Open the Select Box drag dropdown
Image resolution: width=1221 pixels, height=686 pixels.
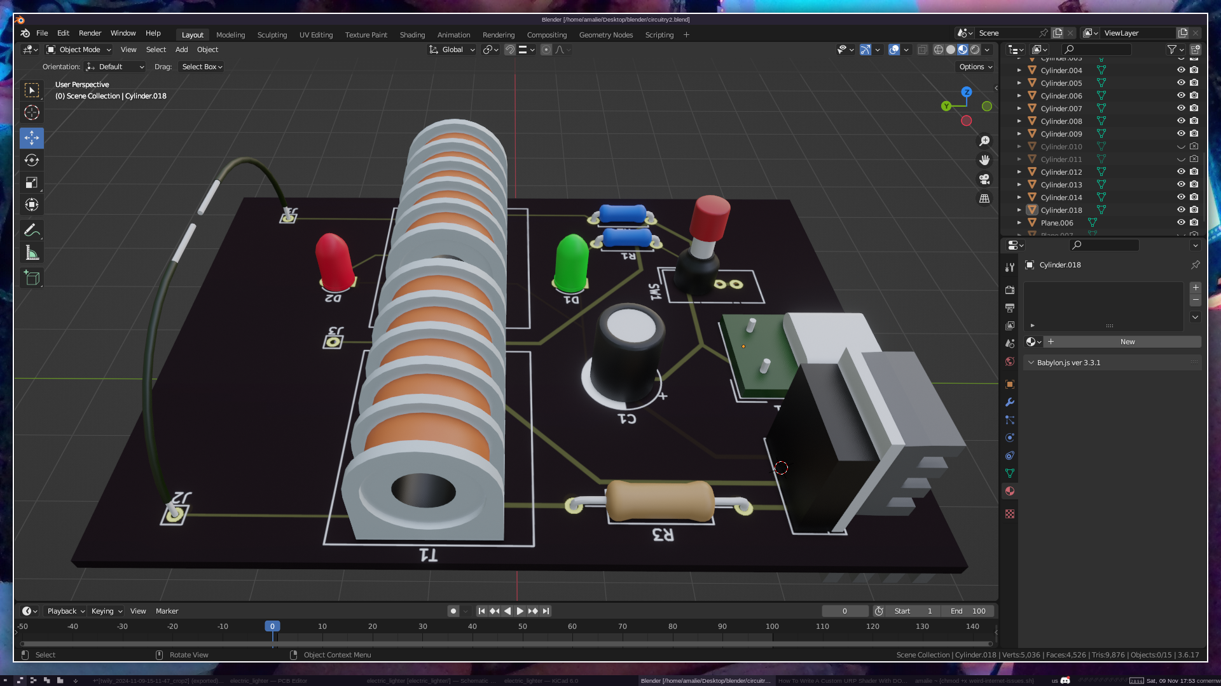point(202,67)
